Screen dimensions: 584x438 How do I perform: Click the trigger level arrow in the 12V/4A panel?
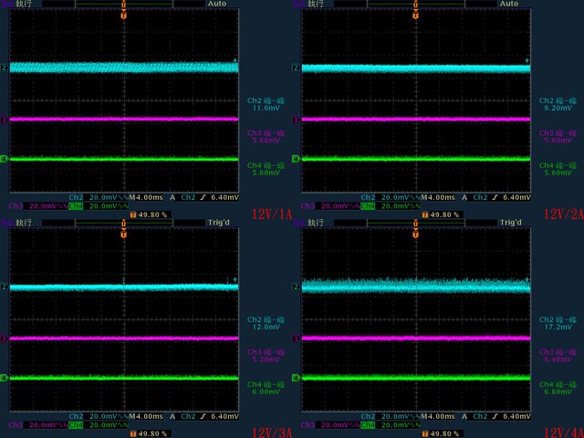528,280
